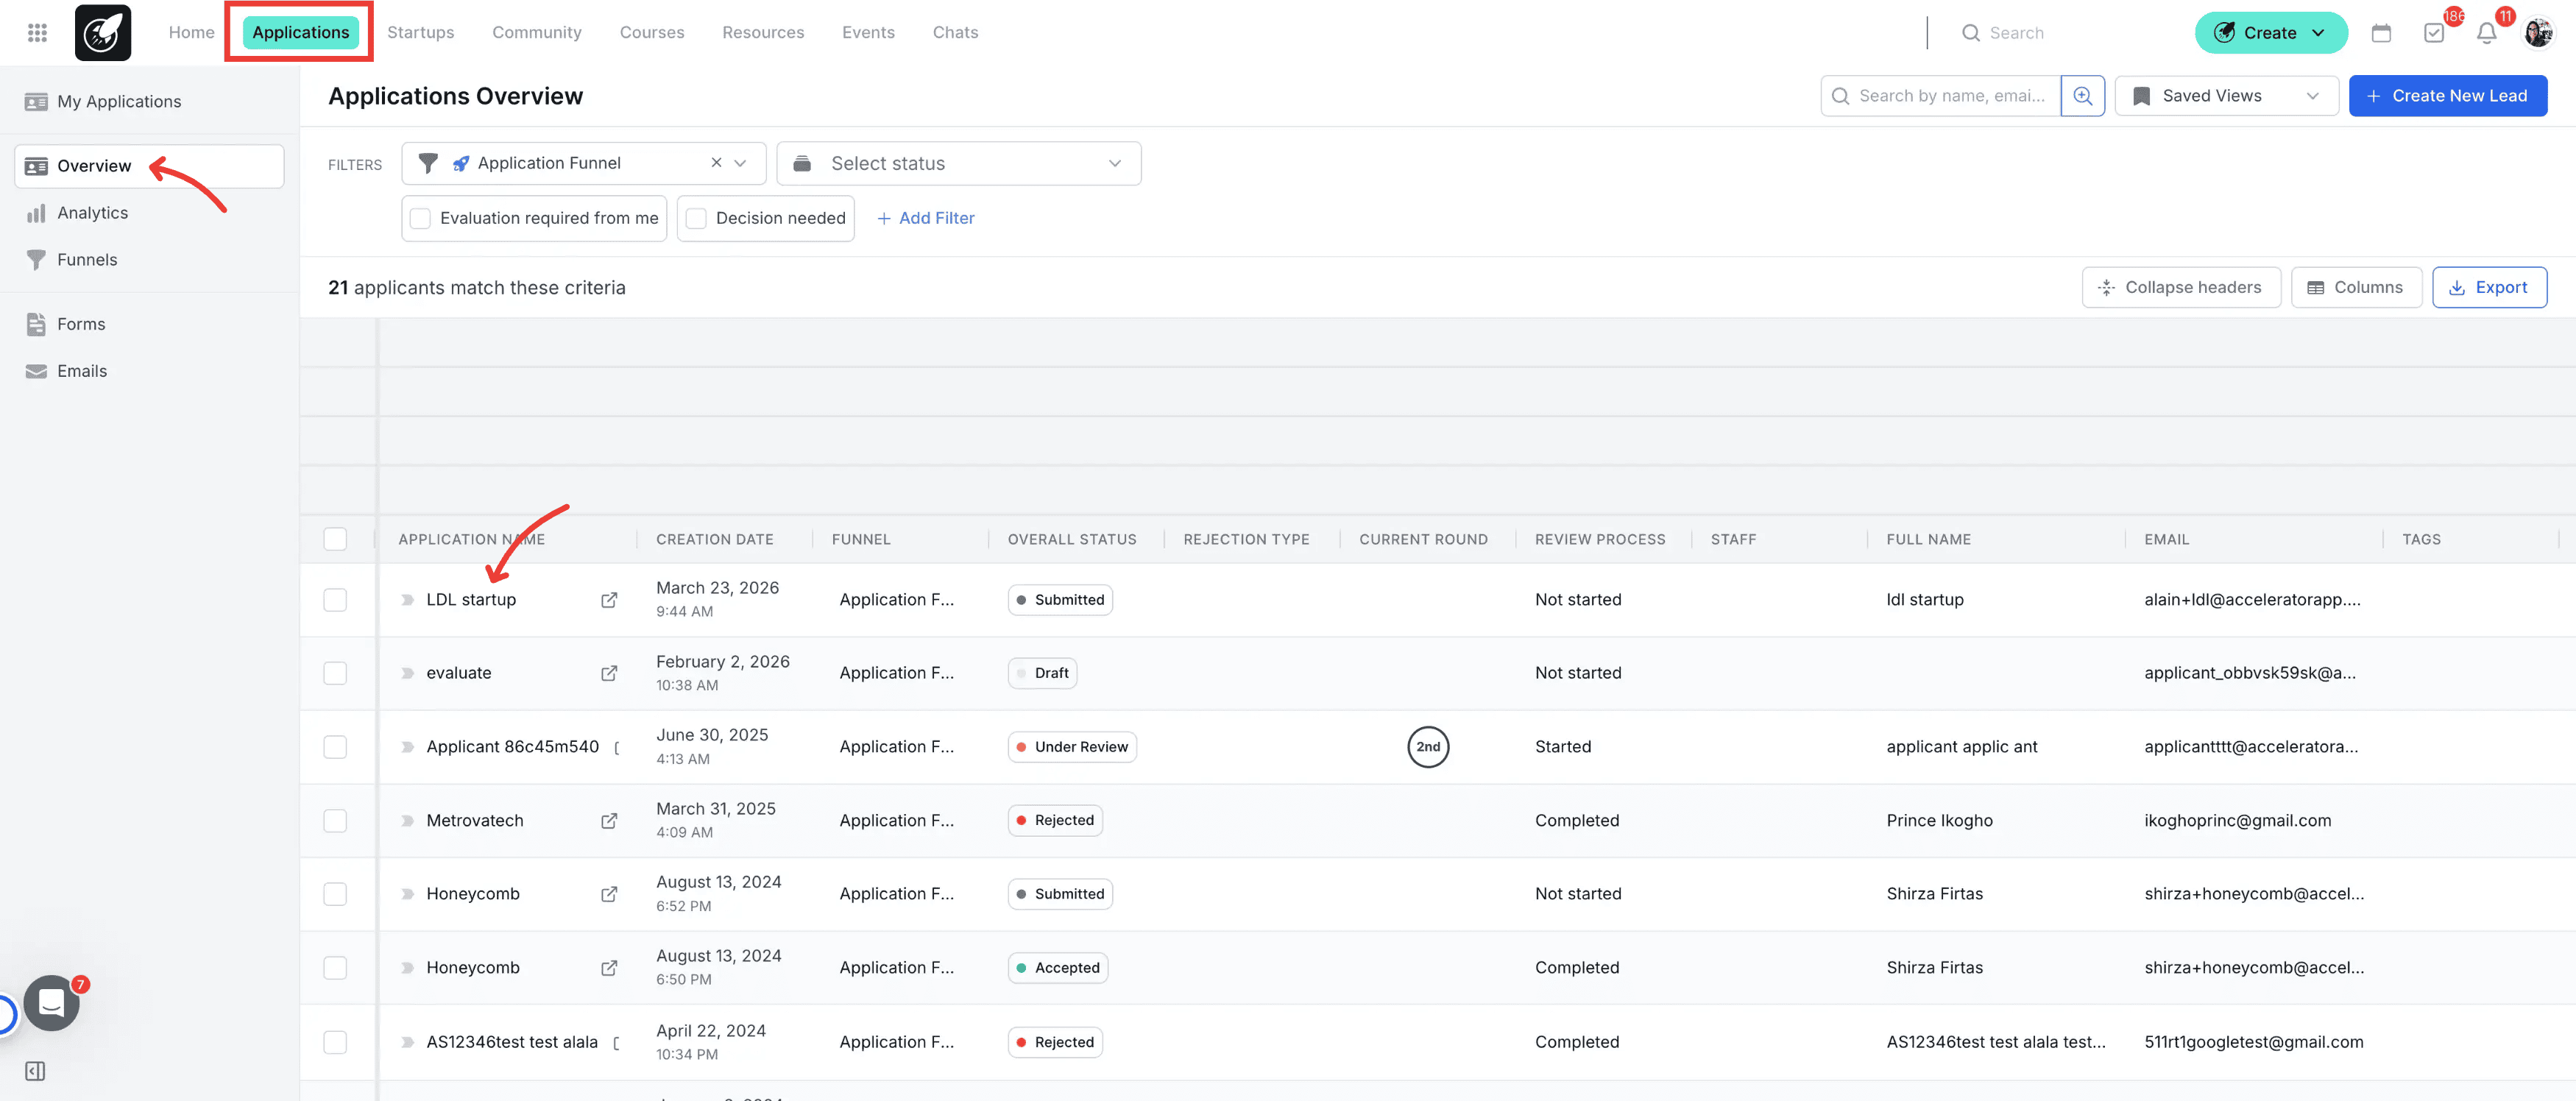This screenshot has height=1101, width=2576.
Task: Open Analytics in the sidebar
Action: click(92, 213)
